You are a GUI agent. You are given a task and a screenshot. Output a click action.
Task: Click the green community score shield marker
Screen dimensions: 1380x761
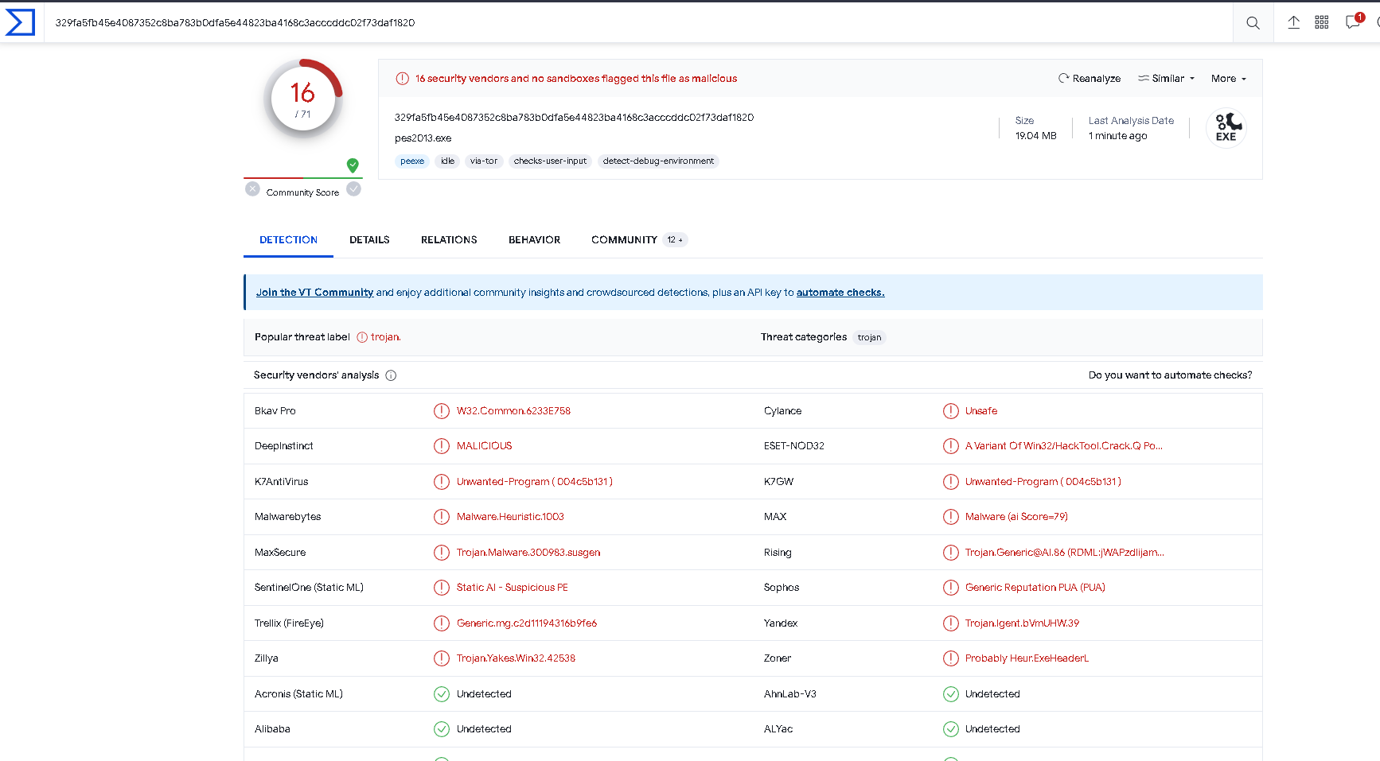point(353,165)
